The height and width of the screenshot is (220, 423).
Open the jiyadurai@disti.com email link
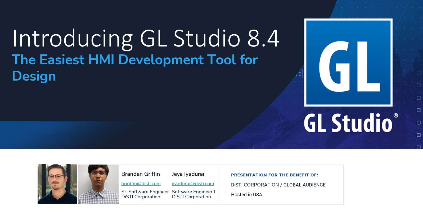pos(193,184)
